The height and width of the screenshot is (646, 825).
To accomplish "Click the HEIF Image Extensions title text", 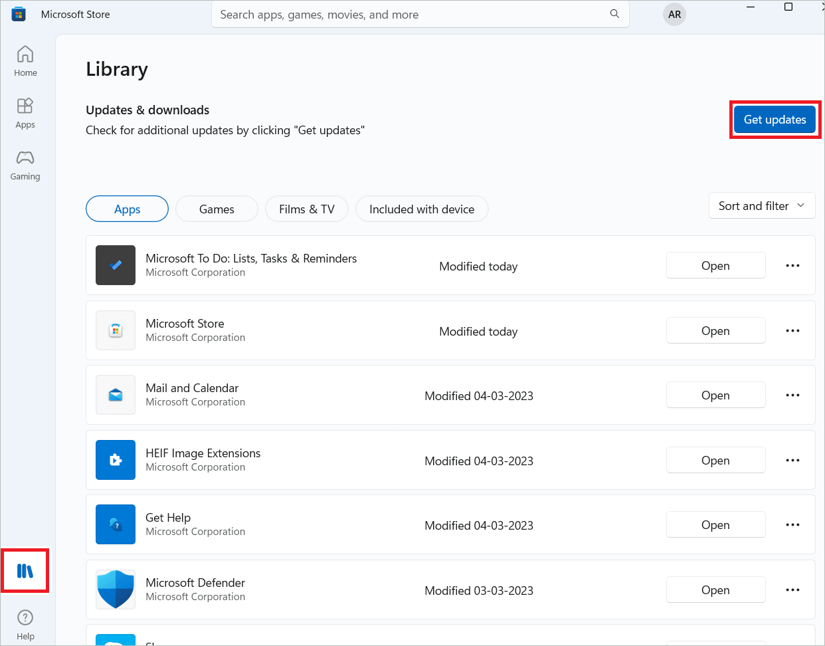I will tap(203, 453).
